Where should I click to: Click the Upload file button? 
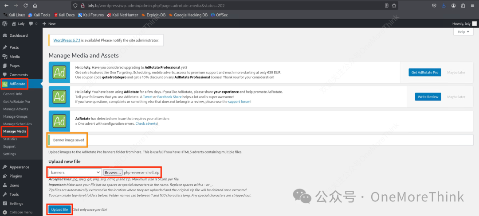59,210
